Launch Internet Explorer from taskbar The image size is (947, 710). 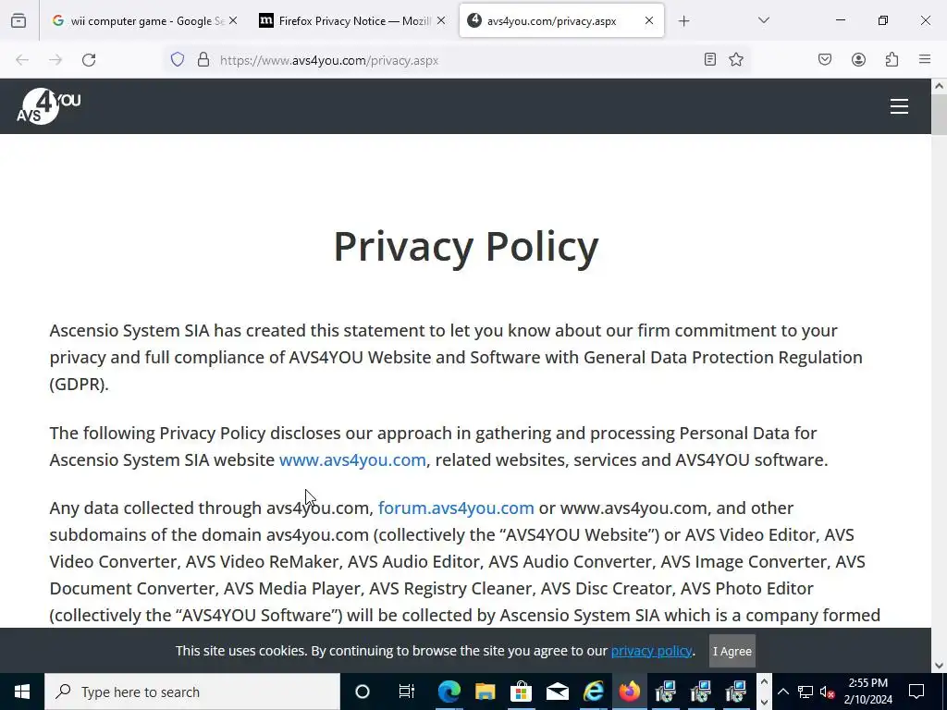point(593,692)
